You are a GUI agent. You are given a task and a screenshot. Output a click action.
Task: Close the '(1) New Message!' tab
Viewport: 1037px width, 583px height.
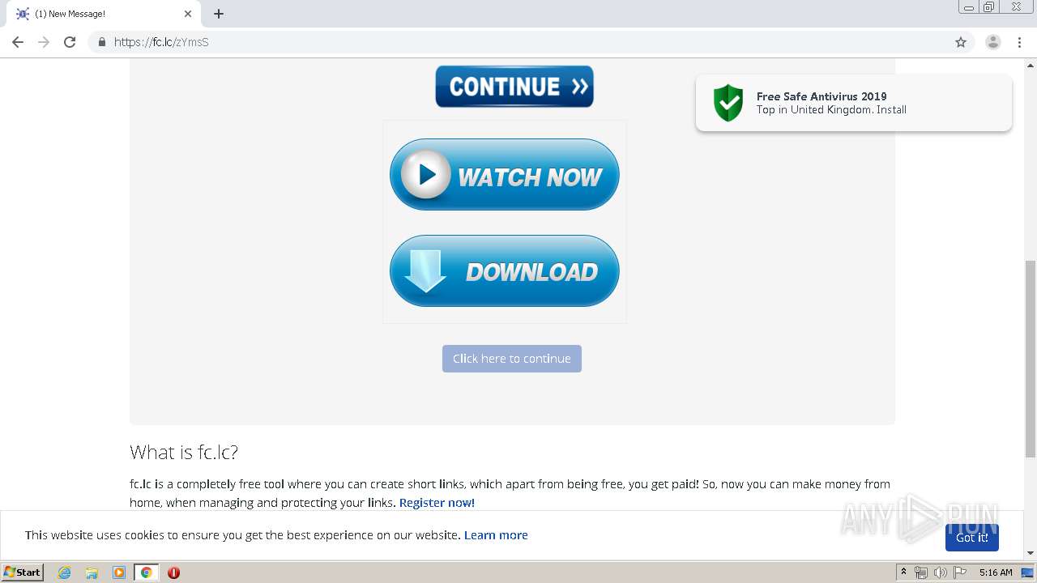[x=188, y=14]
